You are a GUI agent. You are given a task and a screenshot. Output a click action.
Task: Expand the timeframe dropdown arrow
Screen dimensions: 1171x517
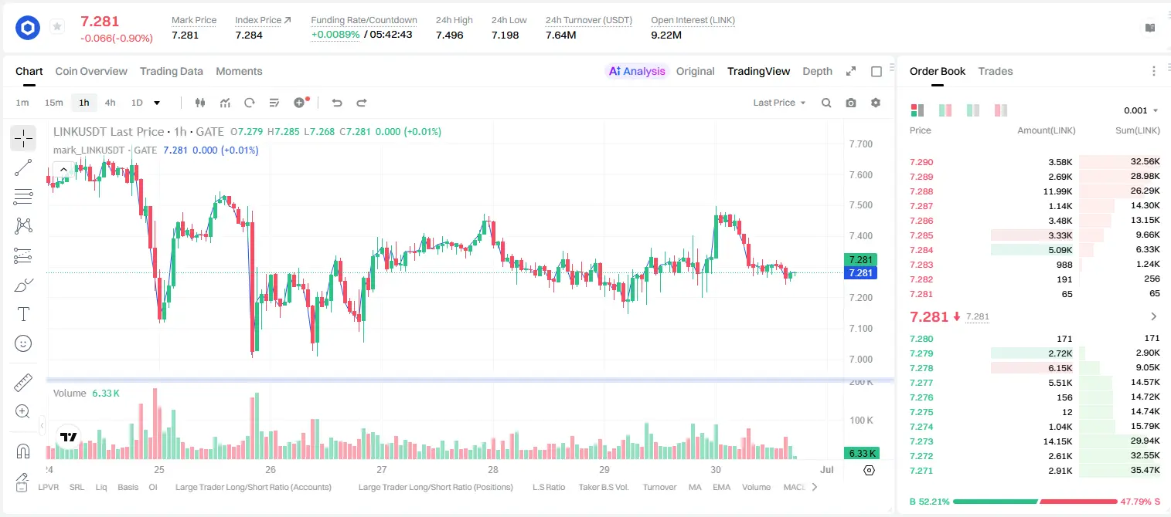coord(157,103)
